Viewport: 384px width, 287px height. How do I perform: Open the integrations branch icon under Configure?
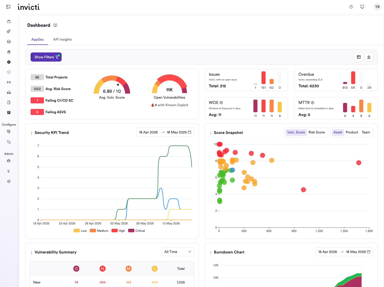tap(9, 142)
